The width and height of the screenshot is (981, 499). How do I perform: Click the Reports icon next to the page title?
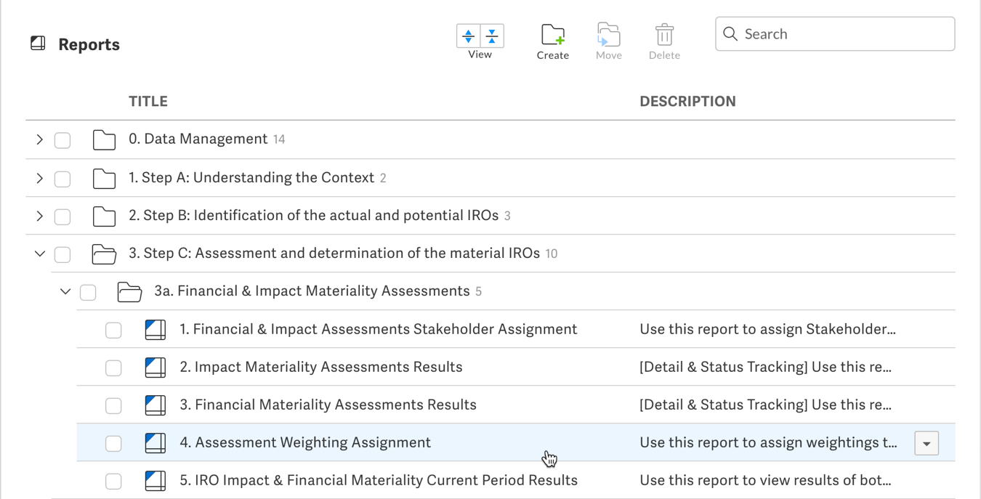click(37, 44)
